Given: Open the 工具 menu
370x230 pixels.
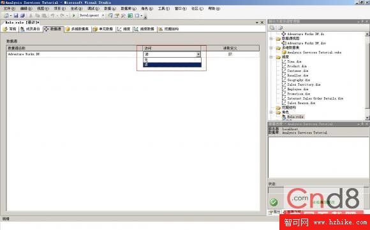Looking at the screenshot, I should [x=163, y=8].
